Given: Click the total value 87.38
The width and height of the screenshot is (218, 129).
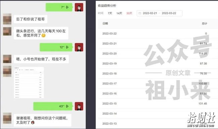Looking at the screenshot, I should coord(203,63).
